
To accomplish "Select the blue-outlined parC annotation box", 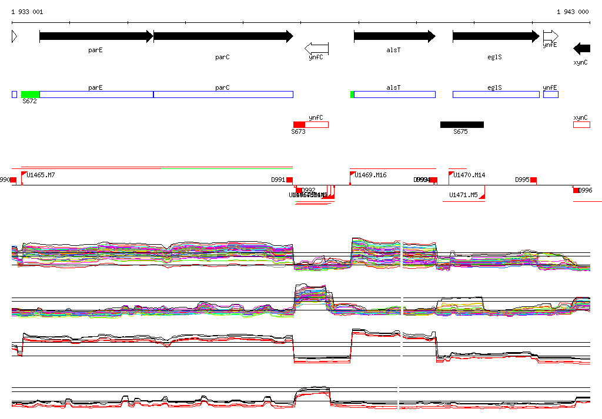I will (223, 94).
